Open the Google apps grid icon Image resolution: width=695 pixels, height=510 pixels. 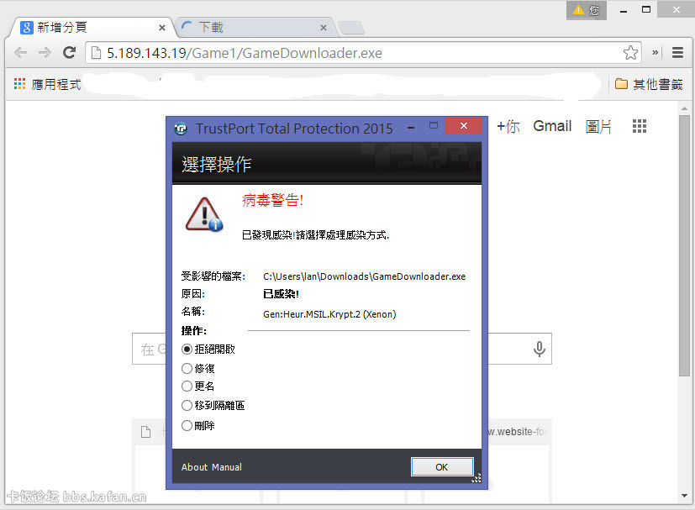point(640,126)
